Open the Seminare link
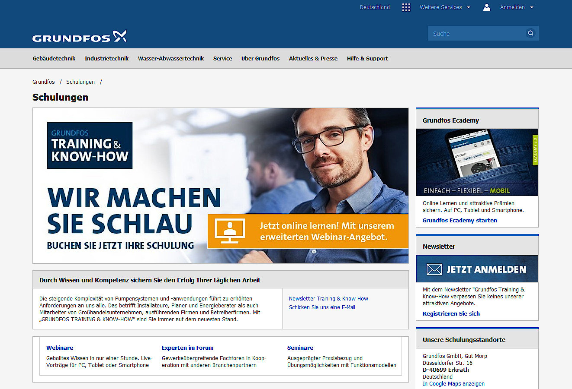This screenshot has height=389, width=572. [300, 348]
